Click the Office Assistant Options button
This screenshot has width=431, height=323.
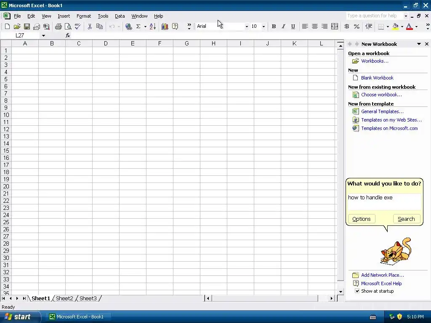[362, 219]
